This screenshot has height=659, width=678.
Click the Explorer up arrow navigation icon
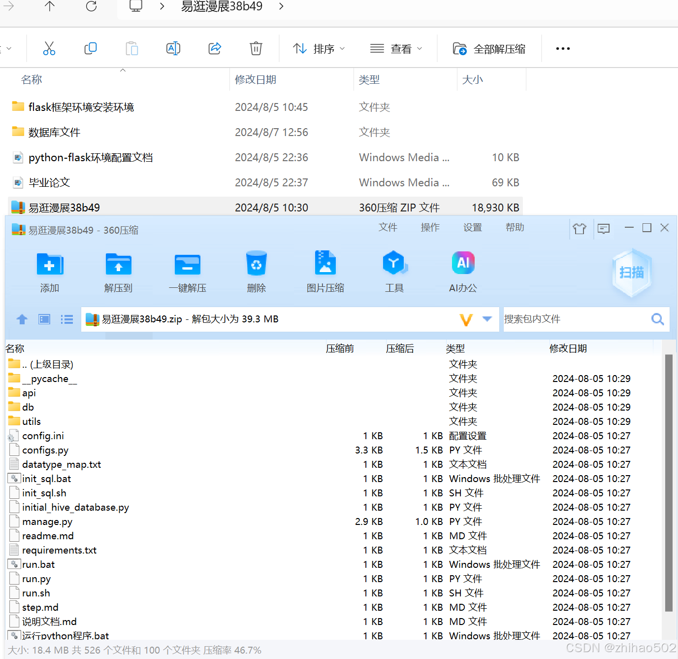(x=50, y=6)
